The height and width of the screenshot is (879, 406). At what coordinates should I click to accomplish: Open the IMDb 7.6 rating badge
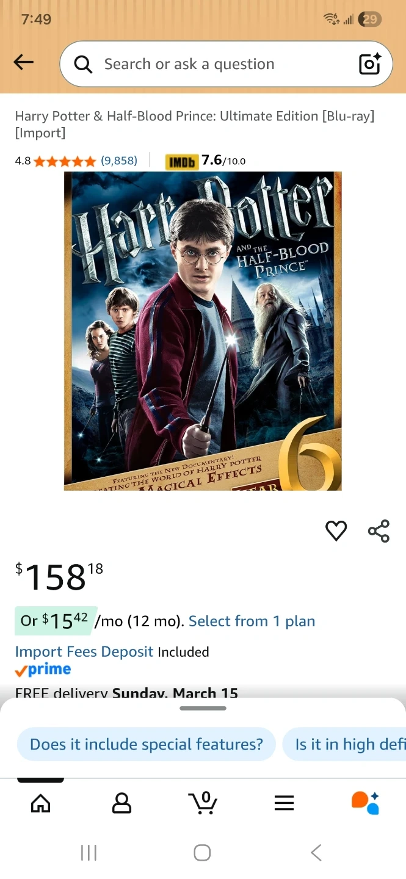click(205, 161)
